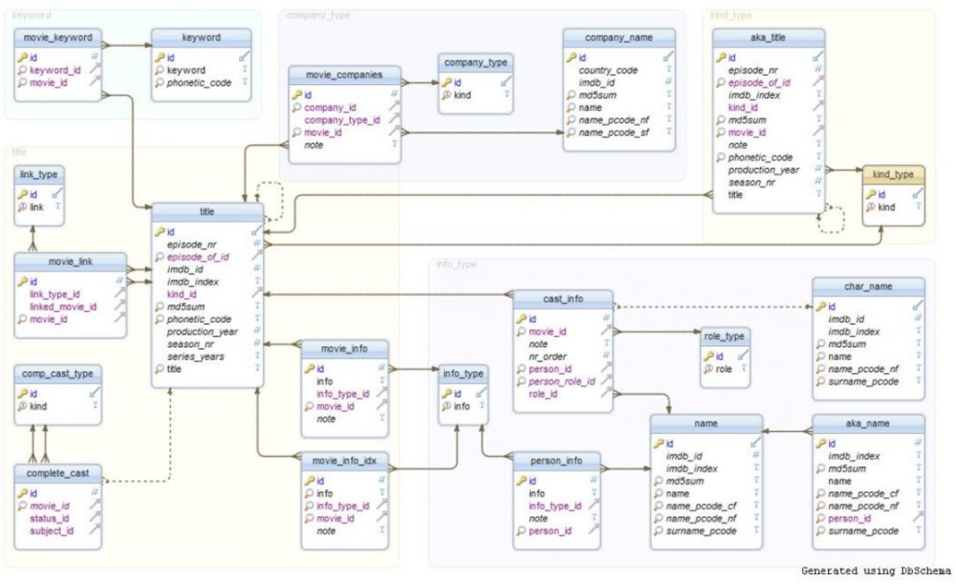
Task: Click the foreign key arrow icon next to episode_of_id in aka_title
Action: click(816, 79)
